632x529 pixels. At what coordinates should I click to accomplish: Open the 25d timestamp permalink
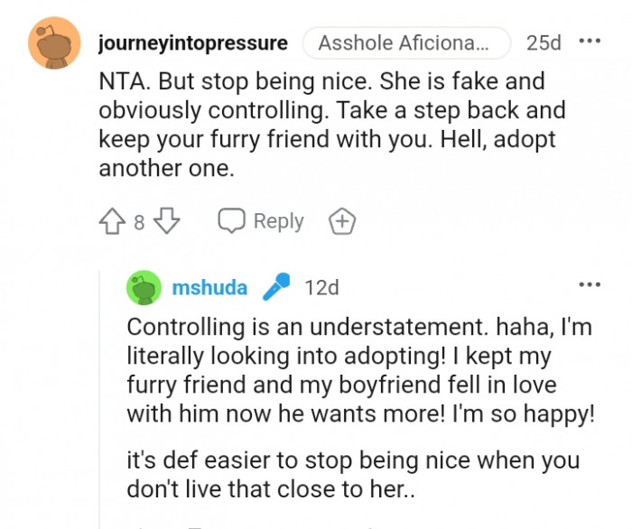(x=544, y=42)
